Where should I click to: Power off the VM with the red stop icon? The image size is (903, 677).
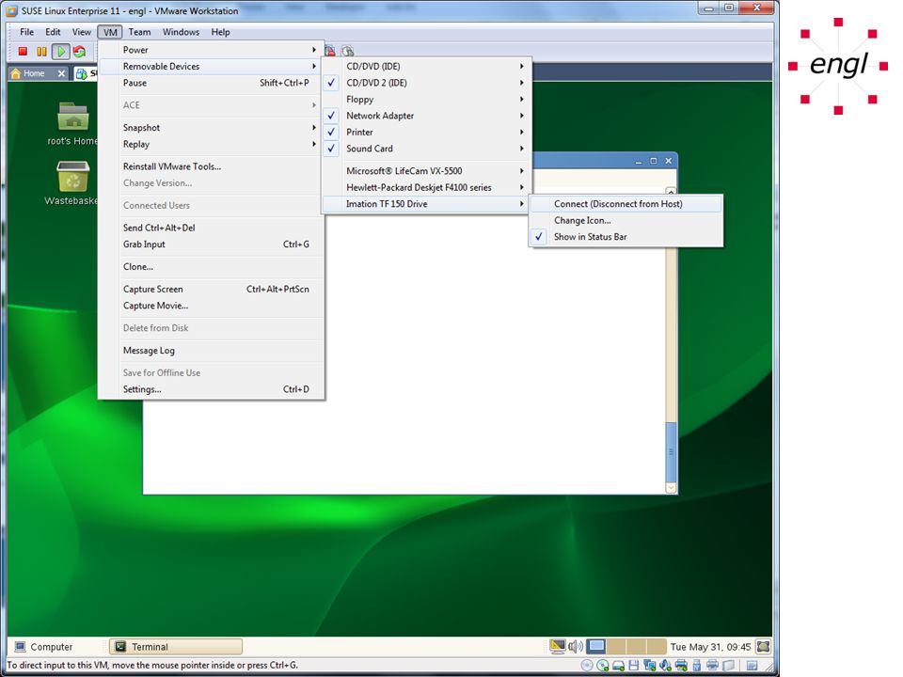point(23,51)
